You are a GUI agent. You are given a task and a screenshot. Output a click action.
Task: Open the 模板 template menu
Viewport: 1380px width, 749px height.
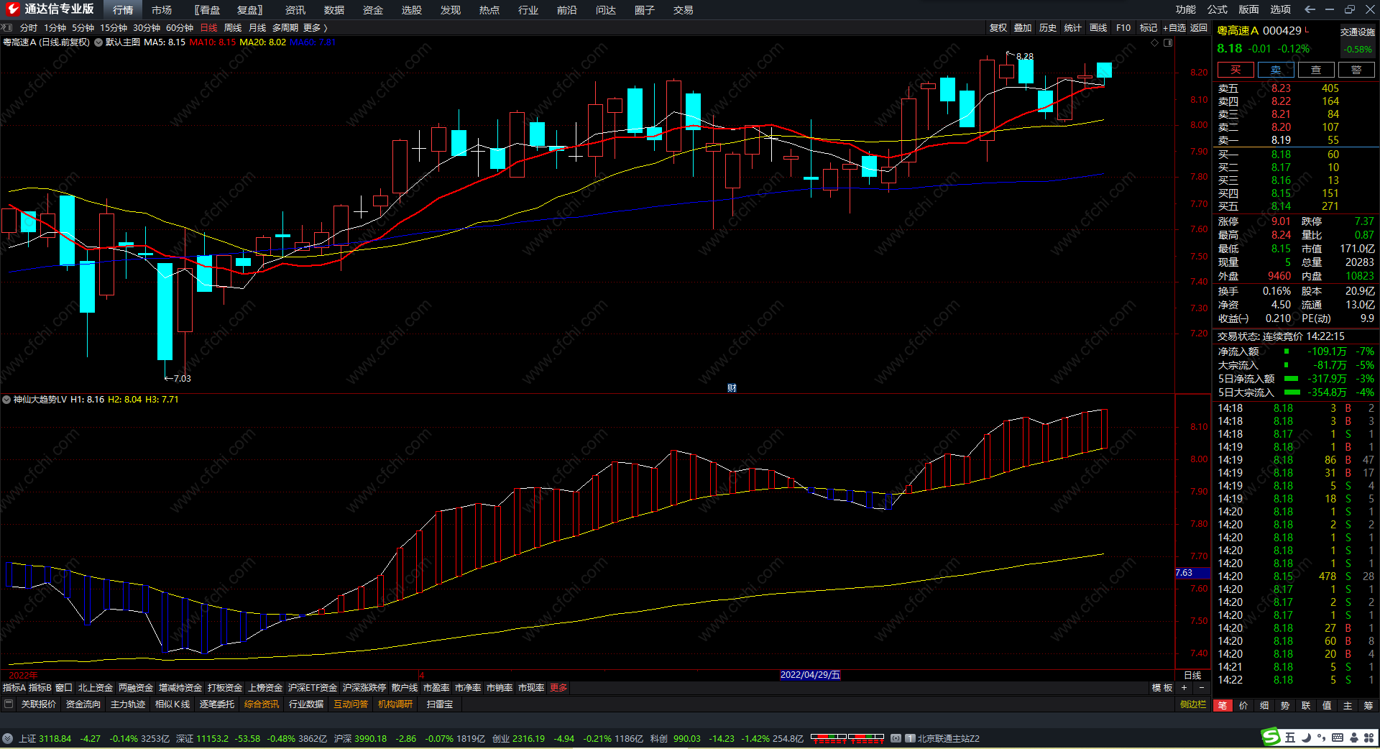[1162, 688]
